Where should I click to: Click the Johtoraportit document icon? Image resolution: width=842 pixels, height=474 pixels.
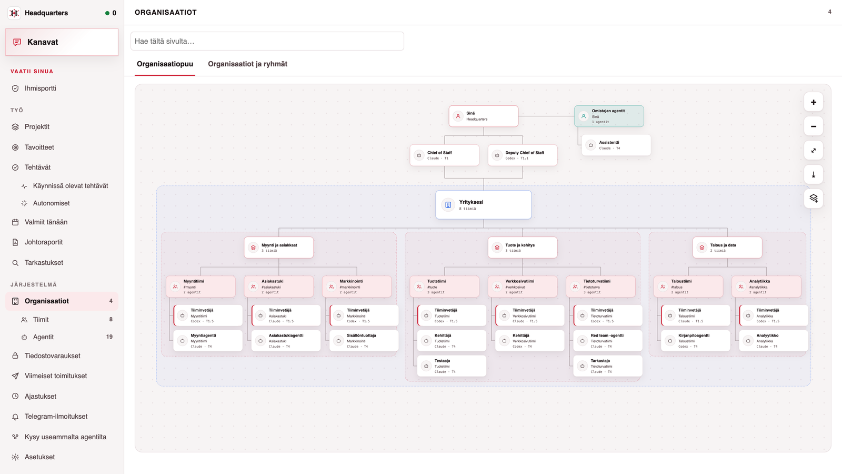15,242
